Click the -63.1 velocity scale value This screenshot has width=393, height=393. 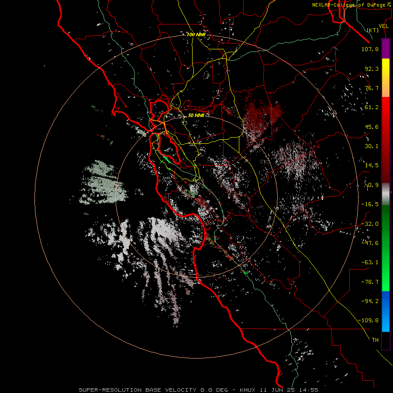370,262
